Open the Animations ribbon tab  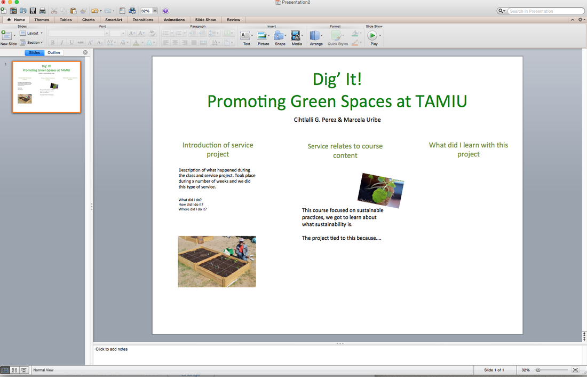174,20
